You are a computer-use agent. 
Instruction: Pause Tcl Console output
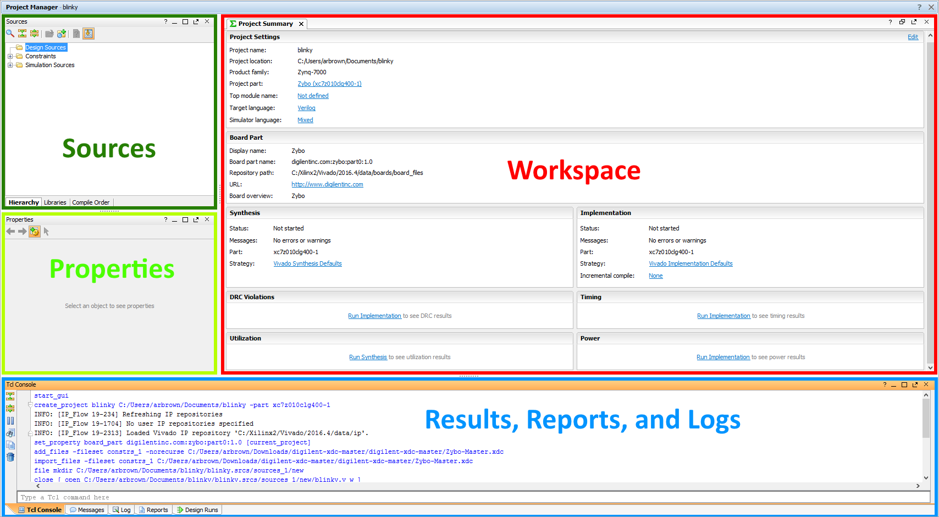coord(10,421)
